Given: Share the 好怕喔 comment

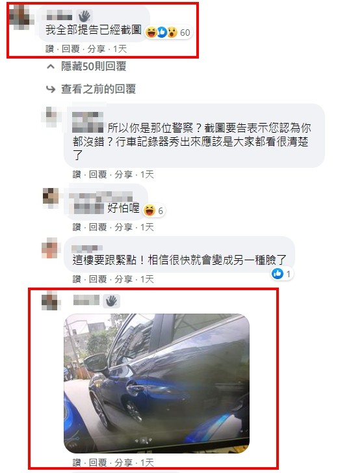Looking at the screenshot, I should 123,227.
